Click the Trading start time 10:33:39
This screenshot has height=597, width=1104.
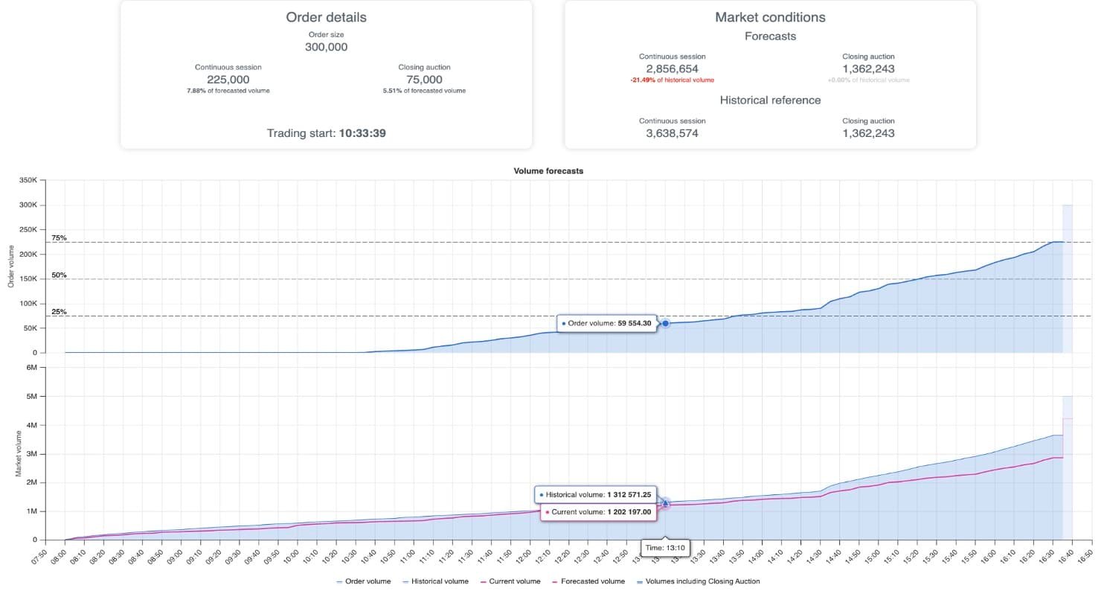[x=362, y=134]
